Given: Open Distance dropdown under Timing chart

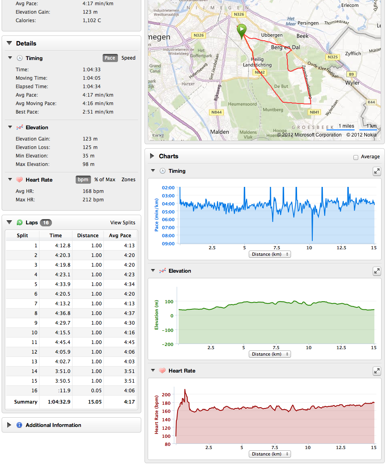Looking at the screenshot, I should (x=270, y=254).
